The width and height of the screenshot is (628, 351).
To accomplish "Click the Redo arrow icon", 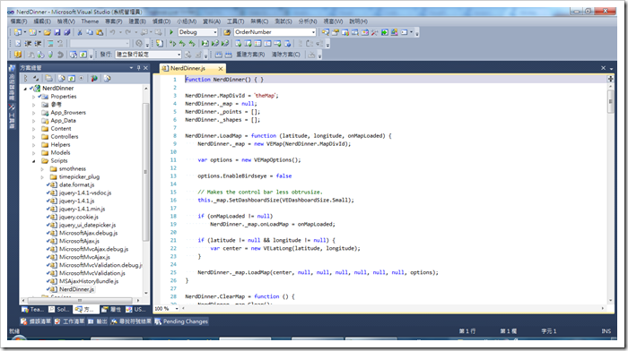I will pyautogui.click(x=127, y=32).
